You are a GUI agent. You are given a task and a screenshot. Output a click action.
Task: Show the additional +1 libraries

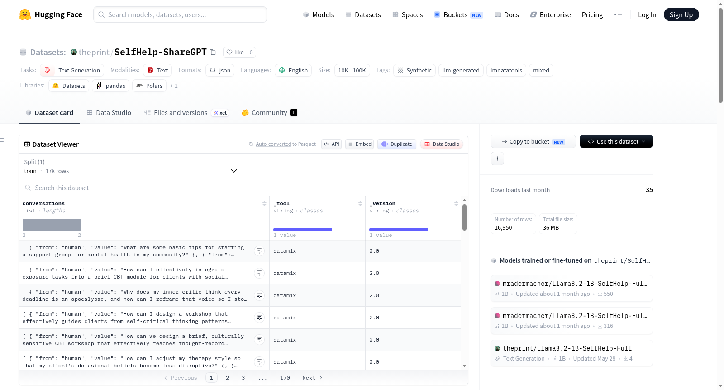click(174, 86)
